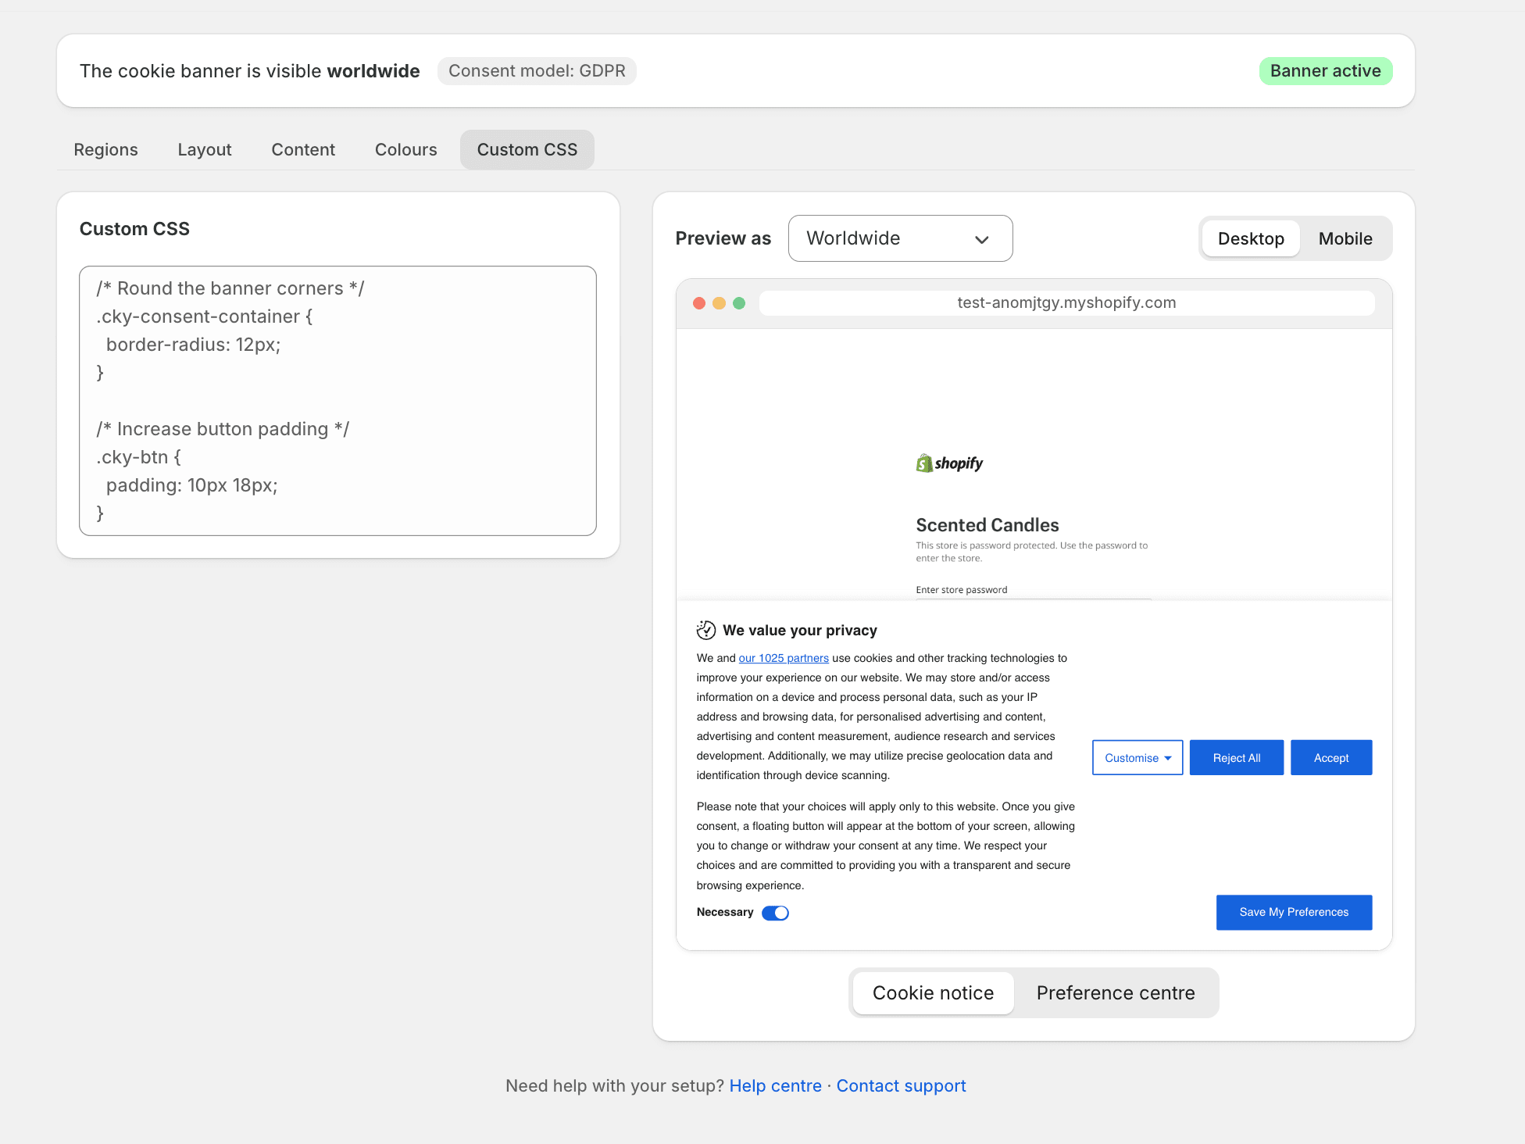Viewport: 1525px width, 1144px height.
Task: Click the Banner active status badge
Action: [1326, 71]
